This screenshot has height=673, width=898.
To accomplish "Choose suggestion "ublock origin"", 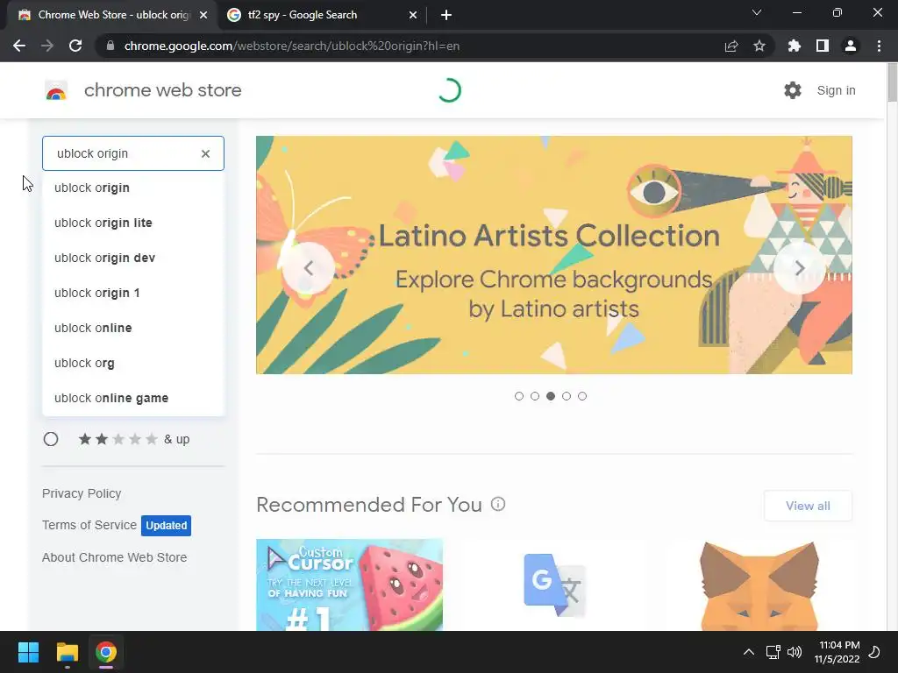I will (133, 188).
